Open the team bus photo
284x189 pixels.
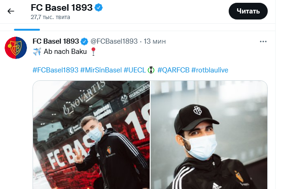(91, 135)
